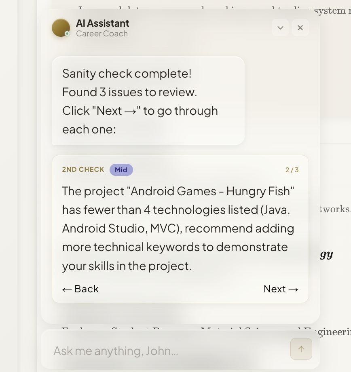Click the "Sanity check complete!" message line
The width and height of the screenshot is (351, 372).
pyautogui.click(x=127, y=74)
